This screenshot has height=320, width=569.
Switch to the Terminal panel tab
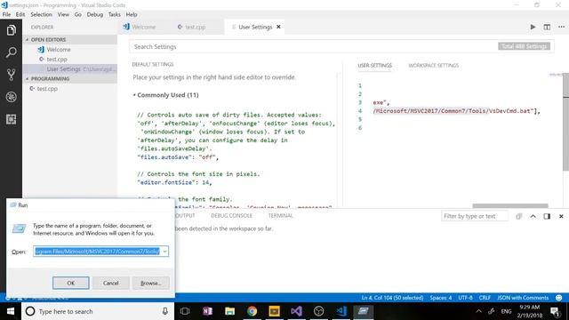tap(280, 215)
